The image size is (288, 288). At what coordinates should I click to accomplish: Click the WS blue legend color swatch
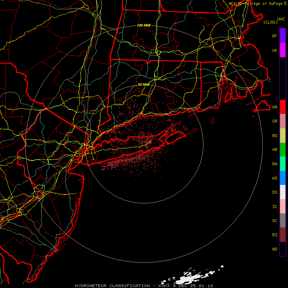point(283,178)
